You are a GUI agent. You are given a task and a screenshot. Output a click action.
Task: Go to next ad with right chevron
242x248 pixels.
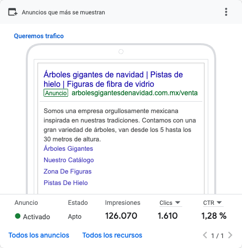click(230, 235)
